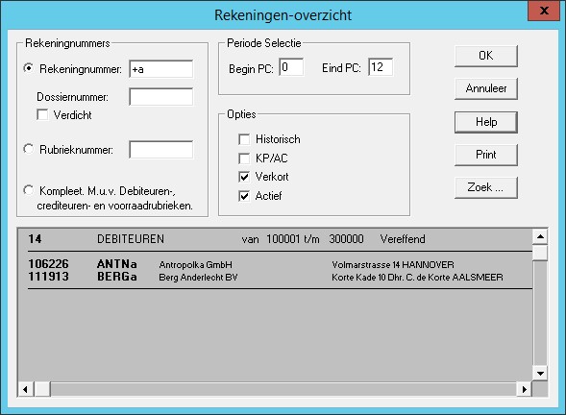Cancel with the Annuleer button
This screenshot has height=415, width=566.
(486, 88)
